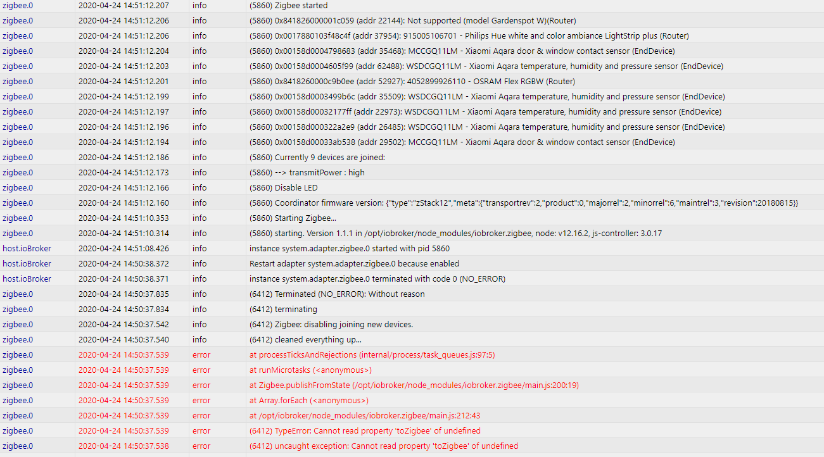The image size is (824, 457).
Task: Select timestamp 2020-04-24 14:51:12.207
Action: tap(124, 6)
